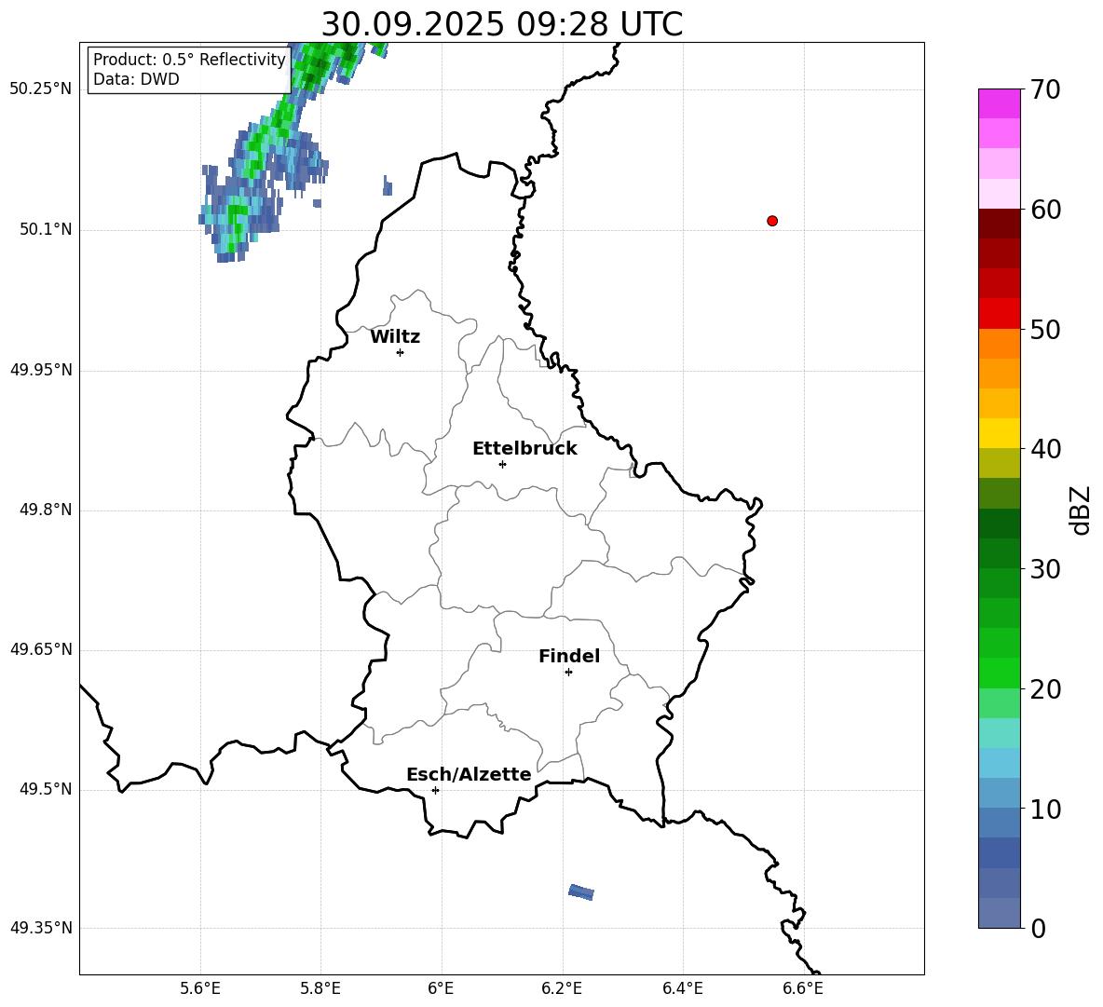Pick the magenta top colorbar swatch
This screenshot has height=1007, width=1103.
point(1000,103)
